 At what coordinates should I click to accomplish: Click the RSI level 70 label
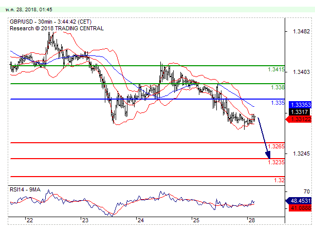307,191
